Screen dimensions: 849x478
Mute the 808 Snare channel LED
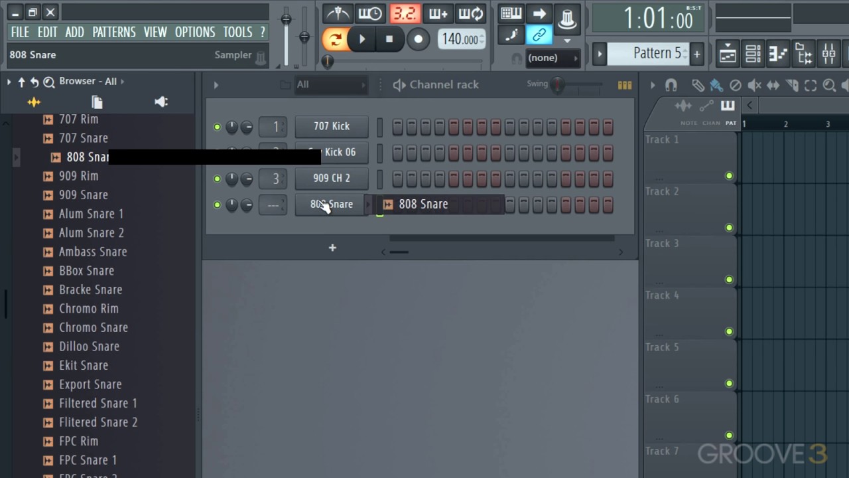click(x=217, y=204)
